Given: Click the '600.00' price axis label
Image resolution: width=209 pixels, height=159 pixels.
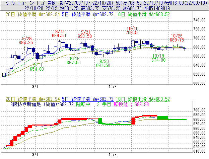Looking at the screenshot, I should 199,83.
